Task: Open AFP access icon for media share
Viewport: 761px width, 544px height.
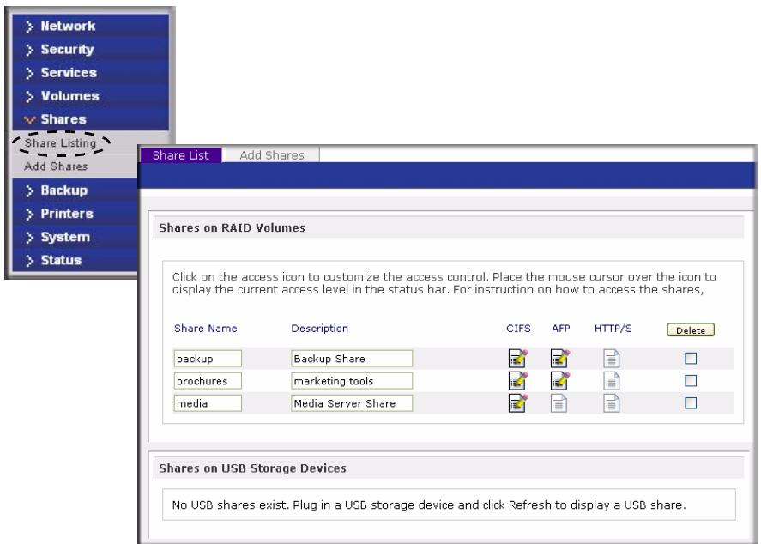Action: [559, 403]
